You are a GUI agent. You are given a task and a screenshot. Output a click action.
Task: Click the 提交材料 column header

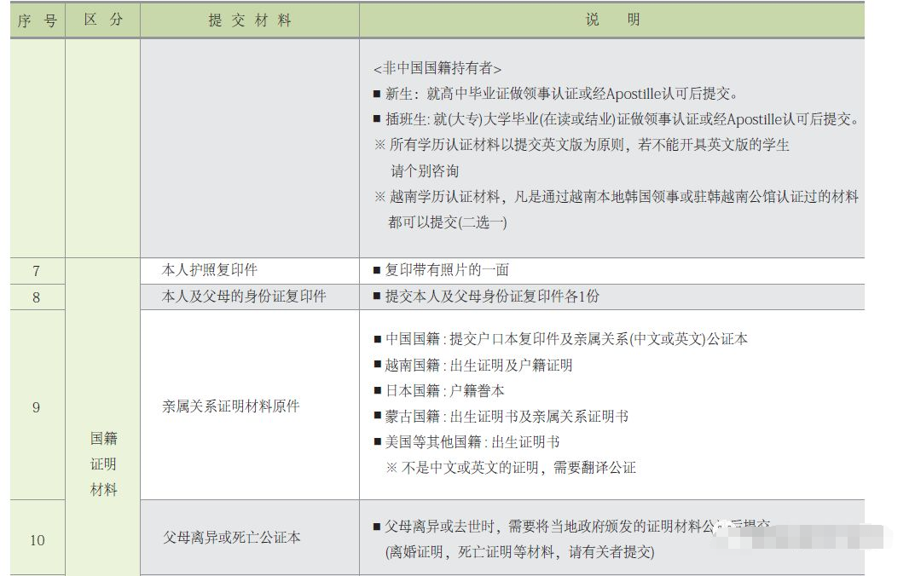[249, 20]
